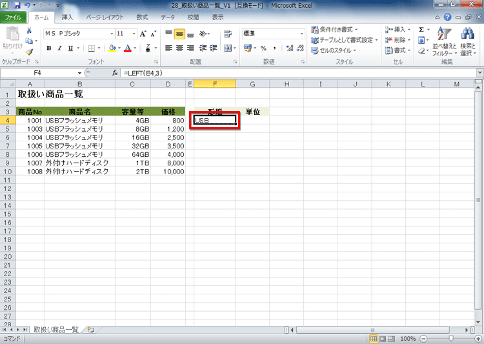Open Font Color dropdown arrow
484x344 pixels.
pos(135,48)
